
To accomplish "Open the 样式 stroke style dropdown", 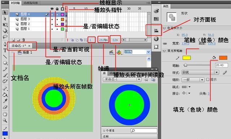I will [x=200, y=72].
